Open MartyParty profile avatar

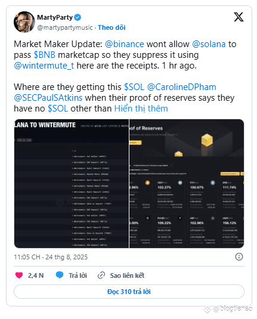[x=24, y=22]
